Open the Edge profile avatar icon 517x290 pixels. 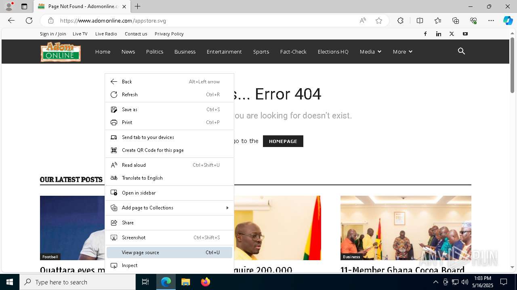coord(9,6)
